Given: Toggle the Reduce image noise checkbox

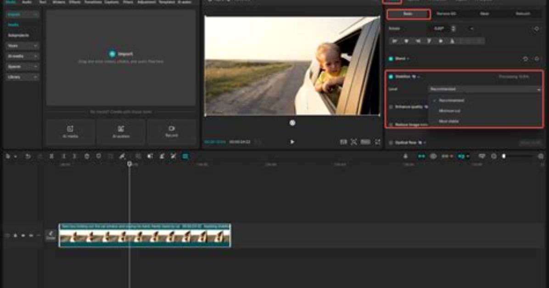Looking at the screenshot, I should pyautogui.click(x=391, y=125).
